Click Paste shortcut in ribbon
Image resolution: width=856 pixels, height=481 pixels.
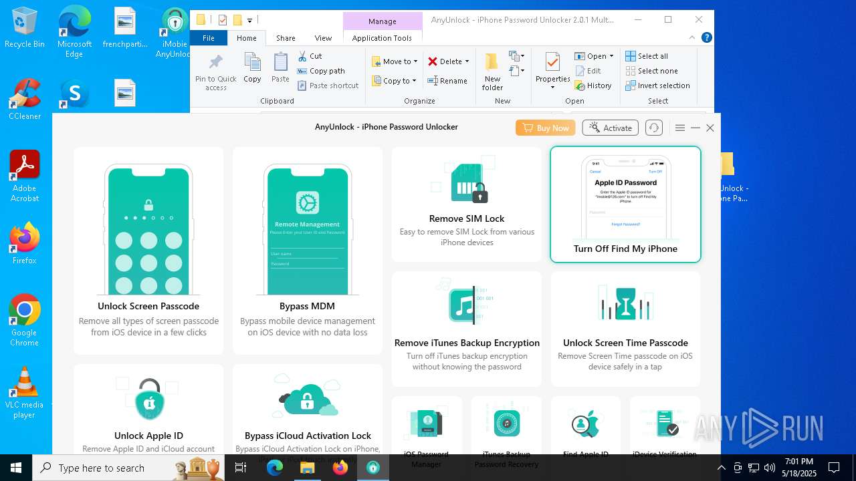[x=328, y=86]
